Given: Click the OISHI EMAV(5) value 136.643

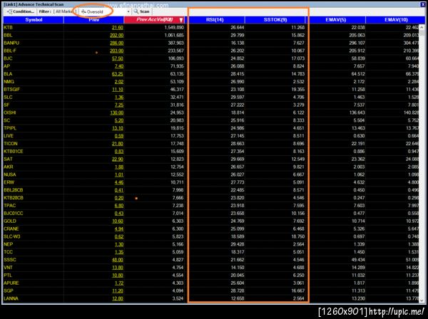Looking at the screenshot, I should [357, 113].
